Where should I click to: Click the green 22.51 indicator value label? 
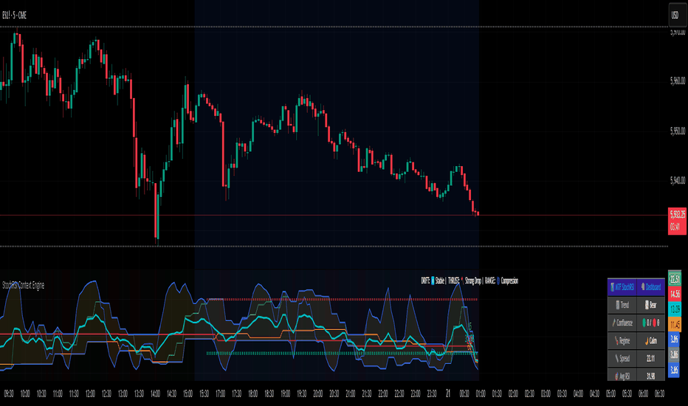675,279
